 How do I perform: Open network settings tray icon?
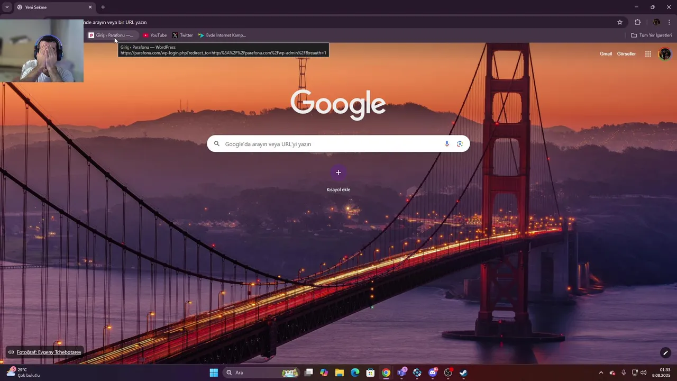635,373
